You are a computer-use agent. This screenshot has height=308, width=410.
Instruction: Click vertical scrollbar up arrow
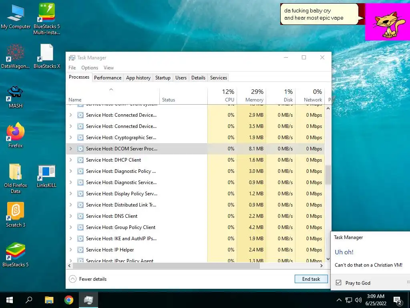point(328,108)
